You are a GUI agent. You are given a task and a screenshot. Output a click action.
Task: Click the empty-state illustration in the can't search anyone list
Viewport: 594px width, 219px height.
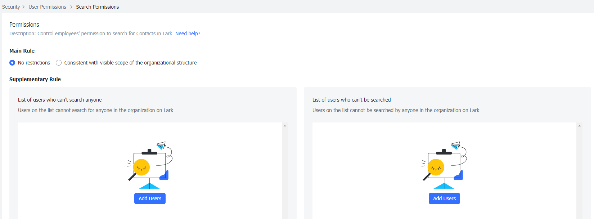(x=150, y=165)
